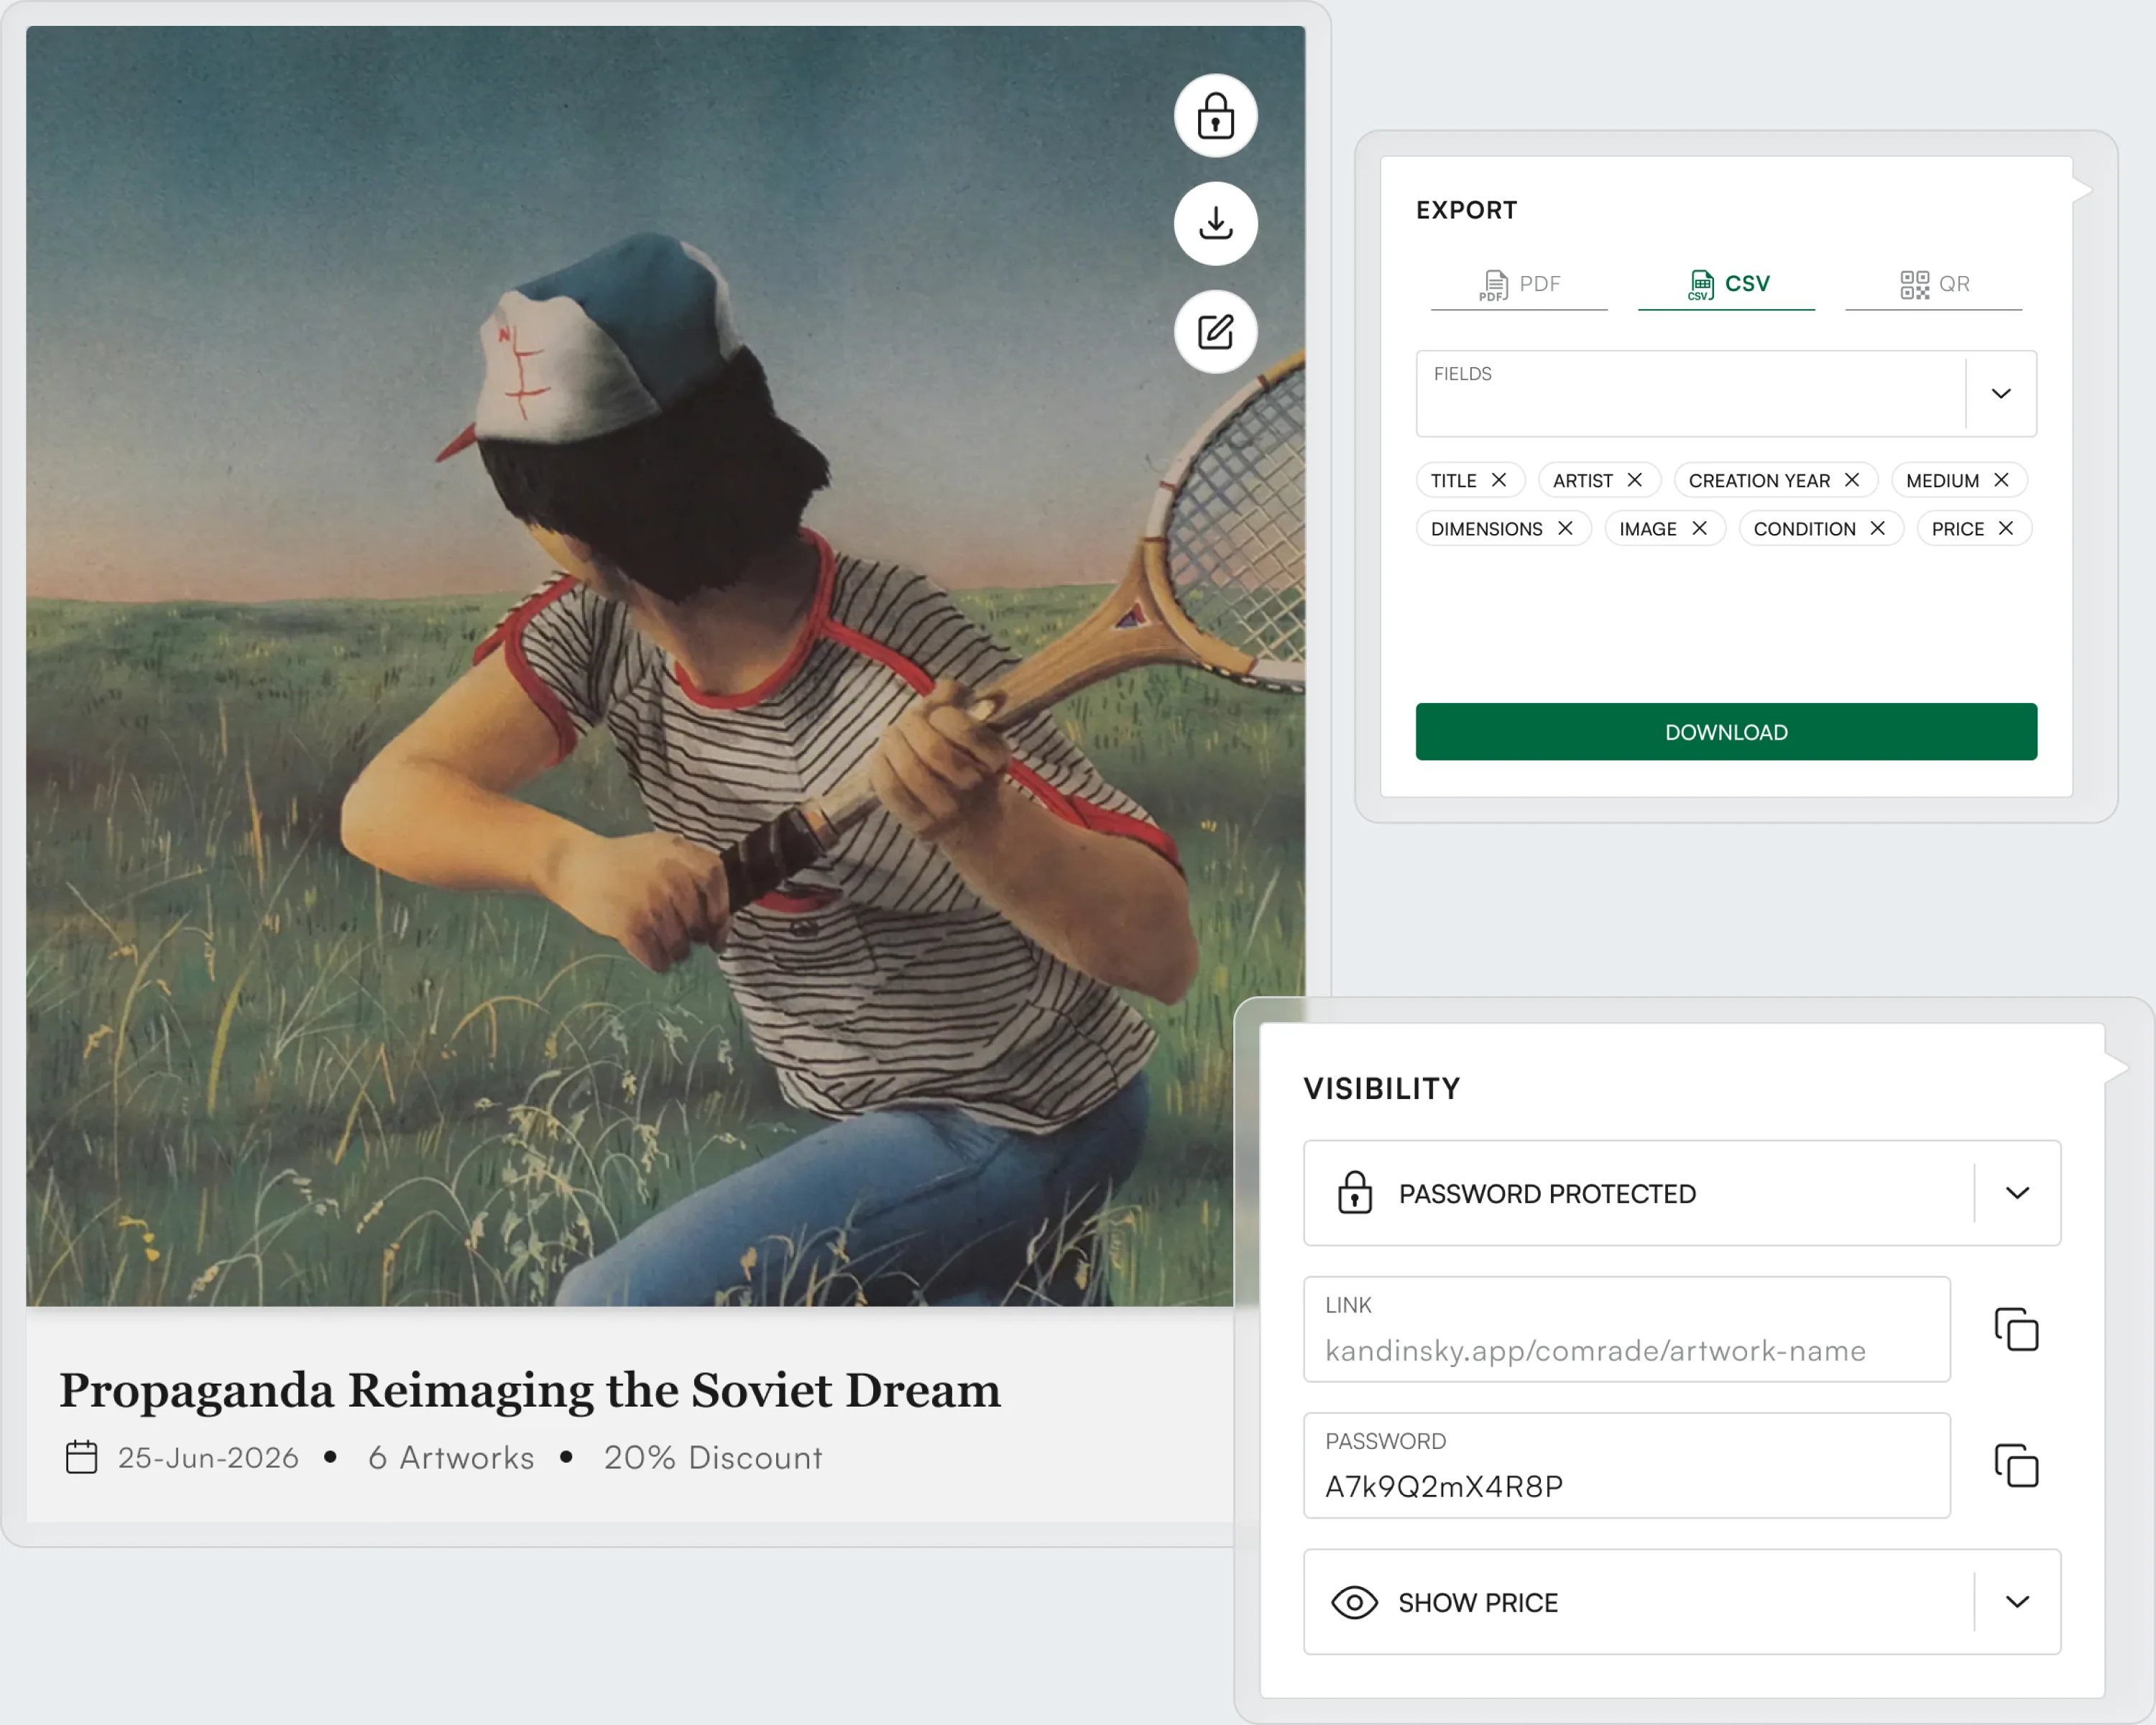Click the 25-Jun-2026 date text
The image size is (2156, 1725).
coord(208,1458)
